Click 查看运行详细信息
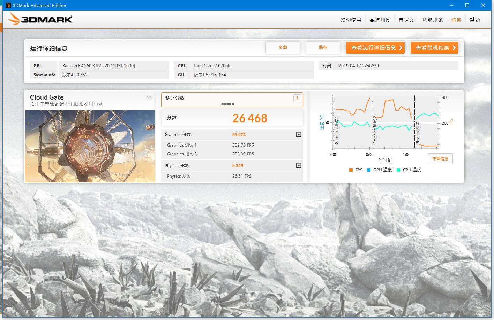Image resolution: width=494 pixels, height=320 pixels. (375, 47)
